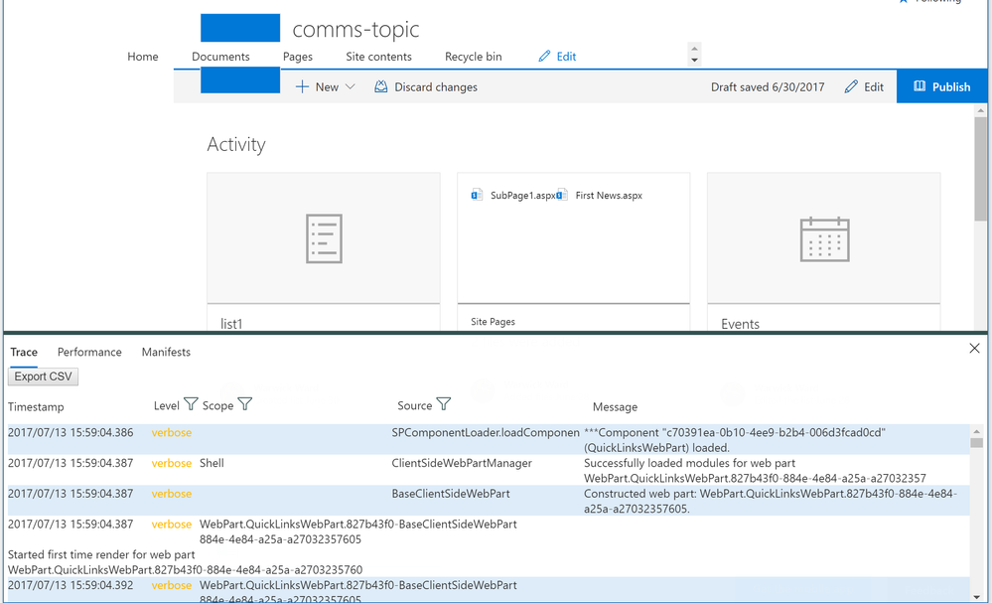Image resolution: width=992 pixels, height=603 pixels.
Task: Open the Home navigation link
Action: coord(142,57)
